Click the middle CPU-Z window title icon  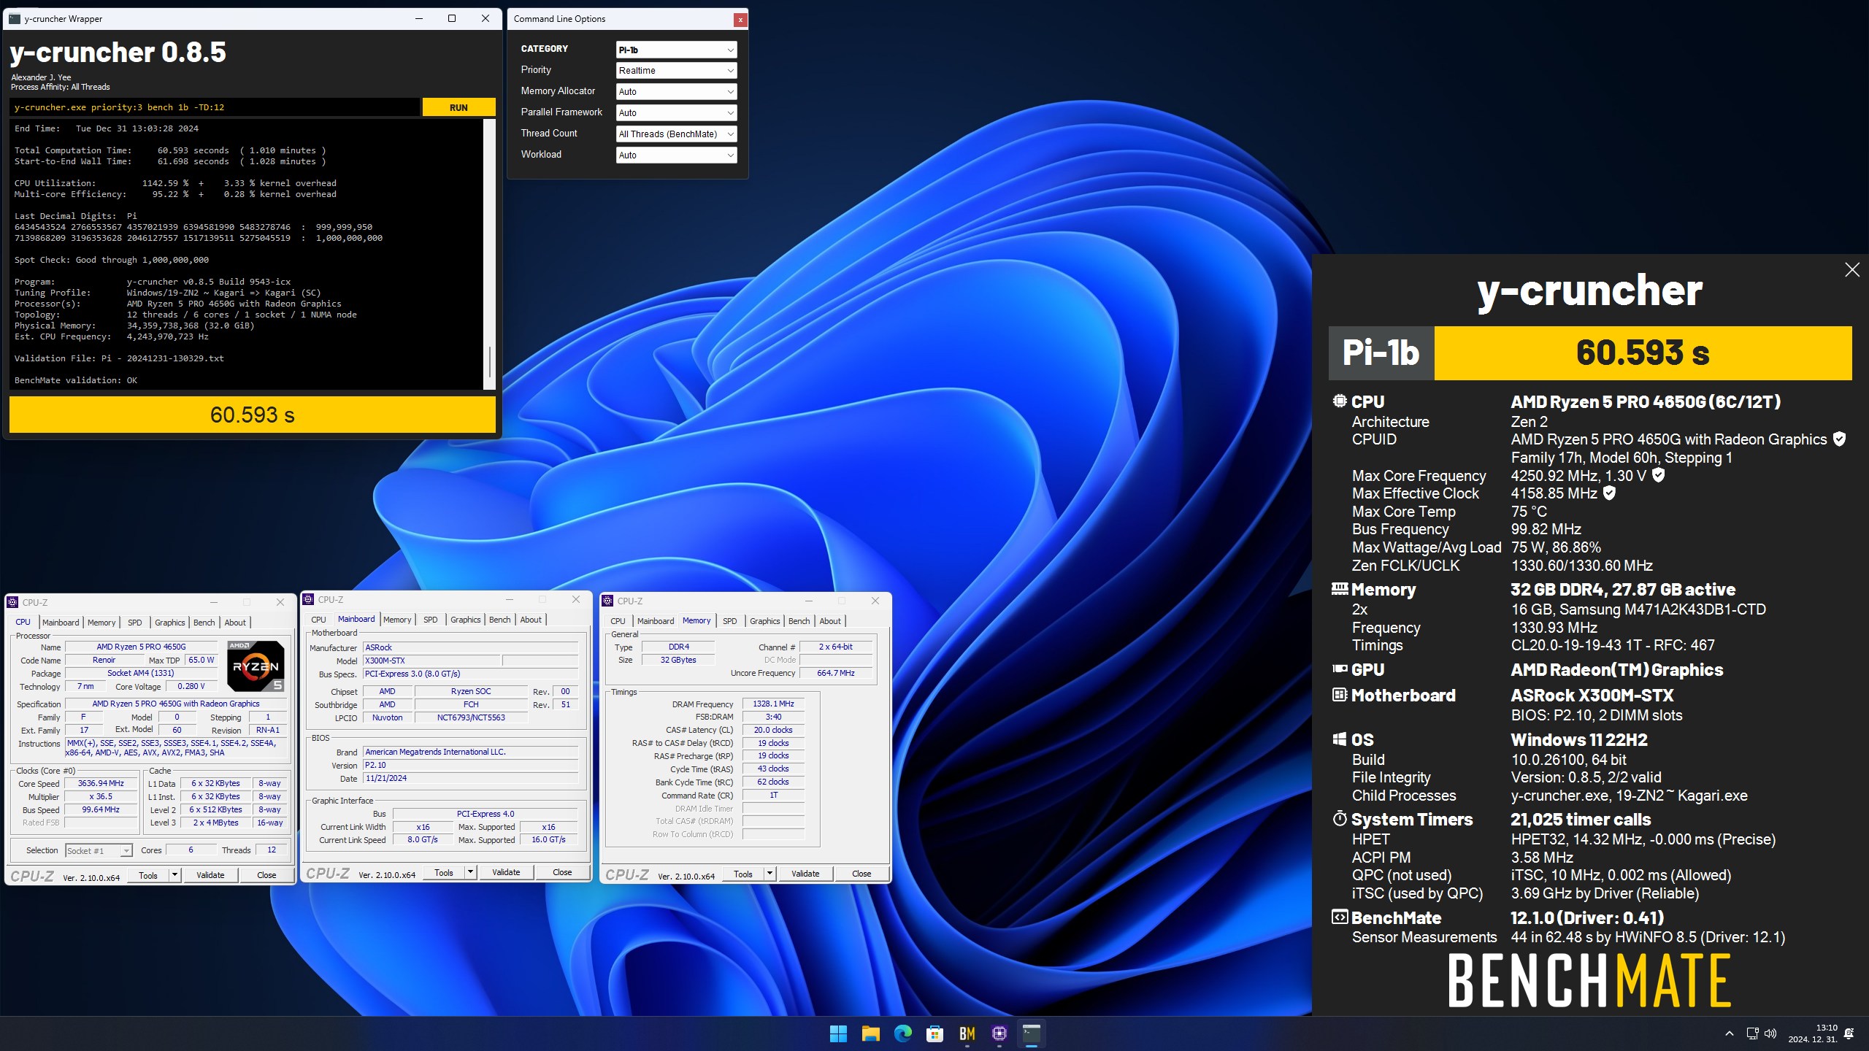(309, 599)
